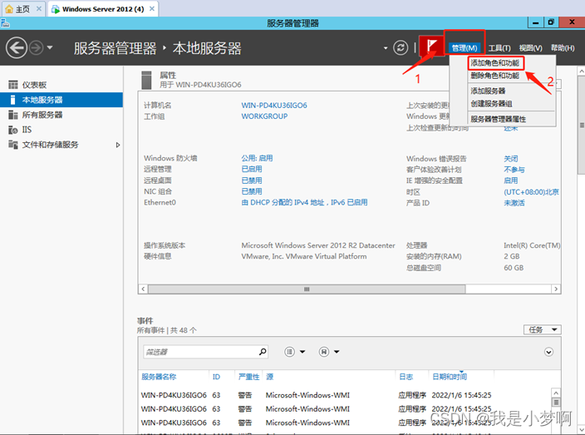Screen dimensions: 585x435
Task: Sort events by 服务器名称 column
Action: 159,377
